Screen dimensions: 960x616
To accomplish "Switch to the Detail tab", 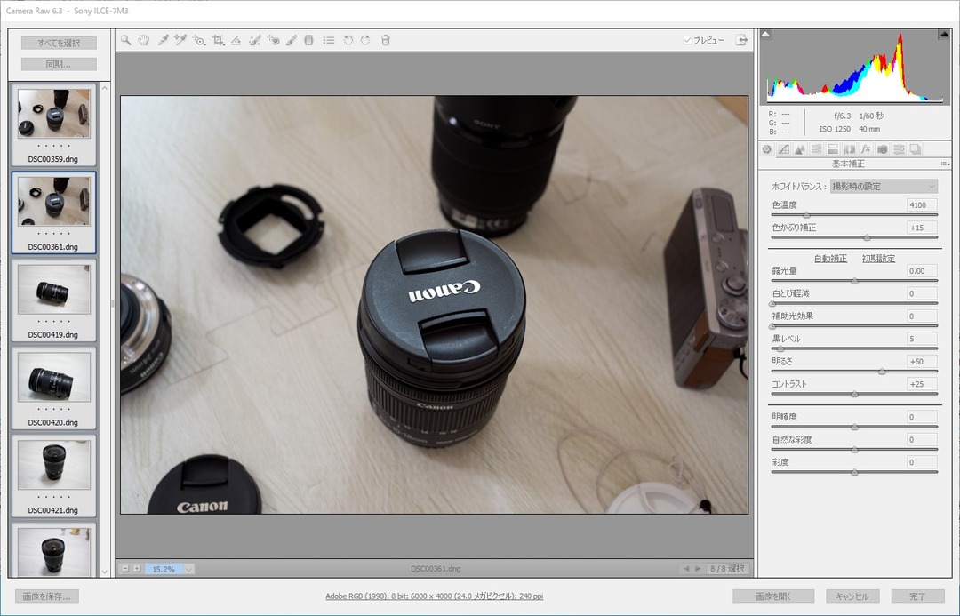I will click(800, 148).
